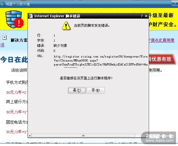The height and width of the screenshot is (146, 178).
Task: Click the 错误: label in error dialog
Action: click(x=41, y=46)
